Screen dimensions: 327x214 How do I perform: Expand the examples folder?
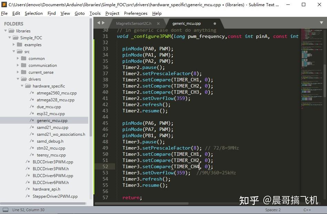(14, 44)
